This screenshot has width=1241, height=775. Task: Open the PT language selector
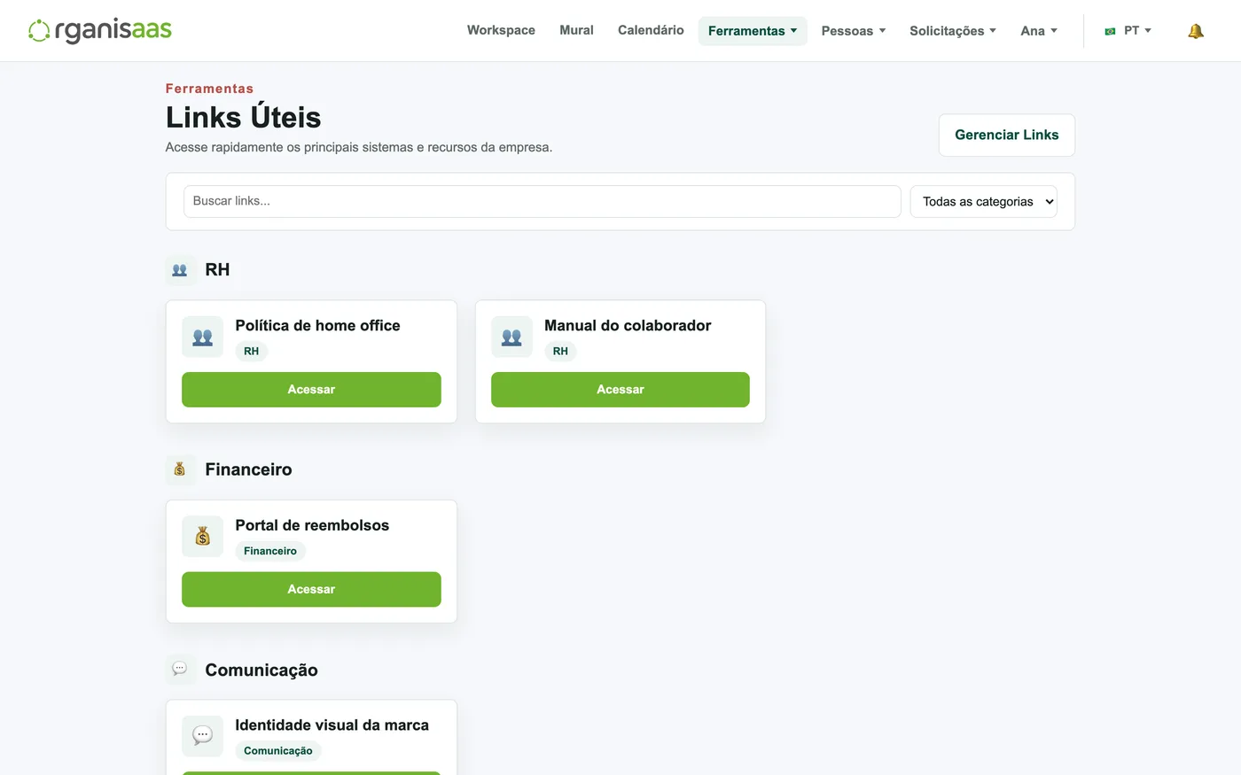[1128, 31]
